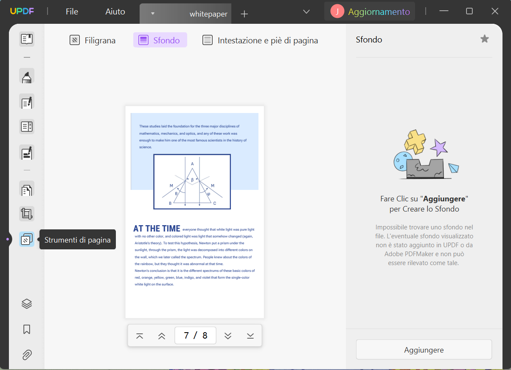Click the user avatar J
This screenshot has height=370, width=511.
pyautogui.click(x=337, y=11)
